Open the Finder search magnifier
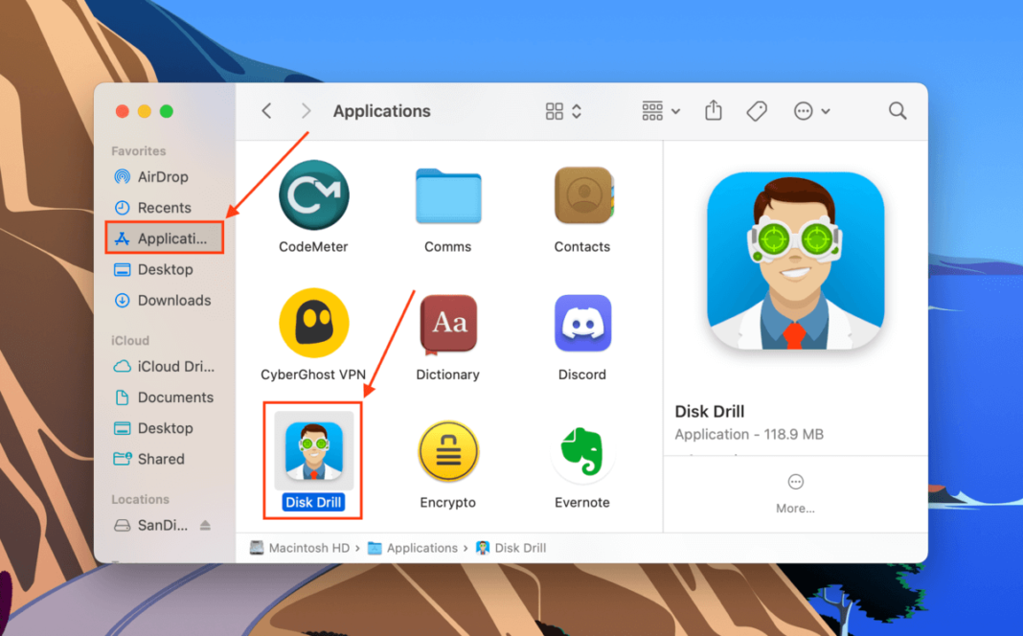 [x=898, y=111]
